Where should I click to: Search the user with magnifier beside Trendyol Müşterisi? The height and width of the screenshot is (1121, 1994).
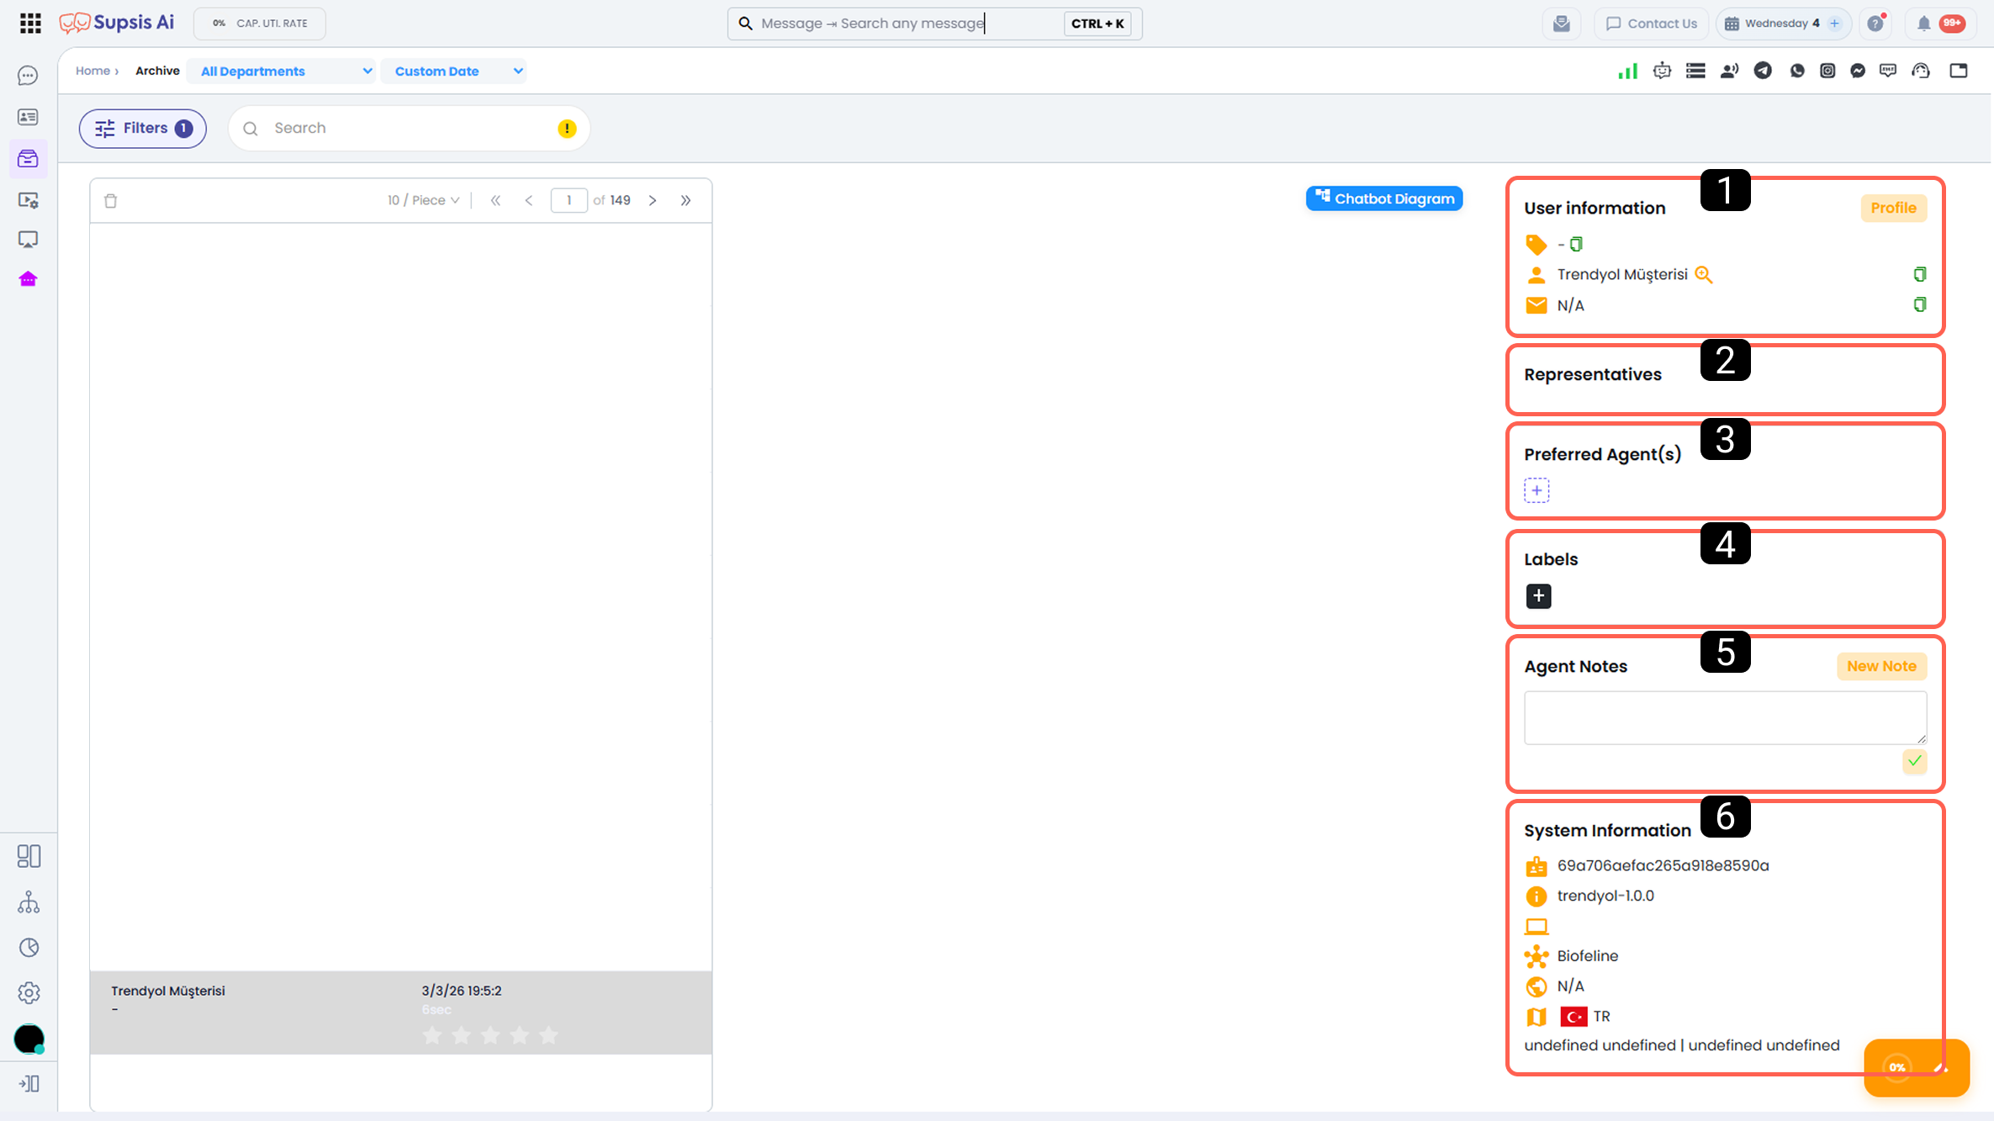[x=1704, y=274]
